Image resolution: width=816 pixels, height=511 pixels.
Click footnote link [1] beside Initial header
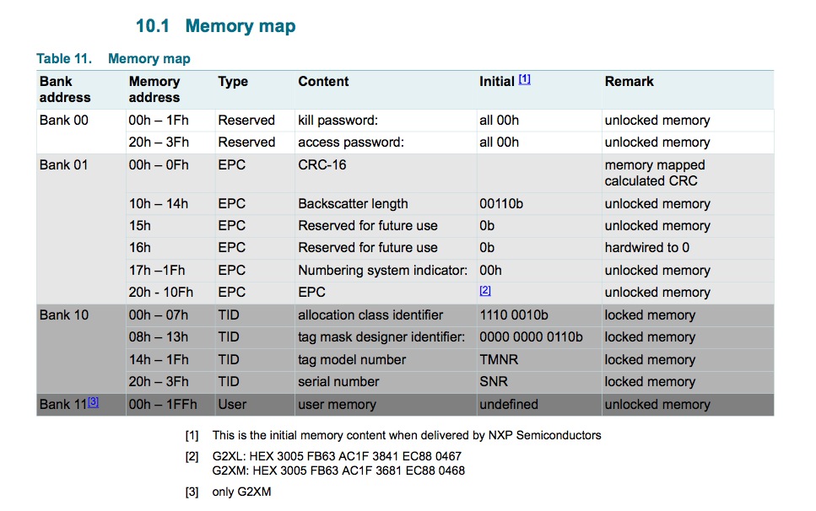[525, 79]
